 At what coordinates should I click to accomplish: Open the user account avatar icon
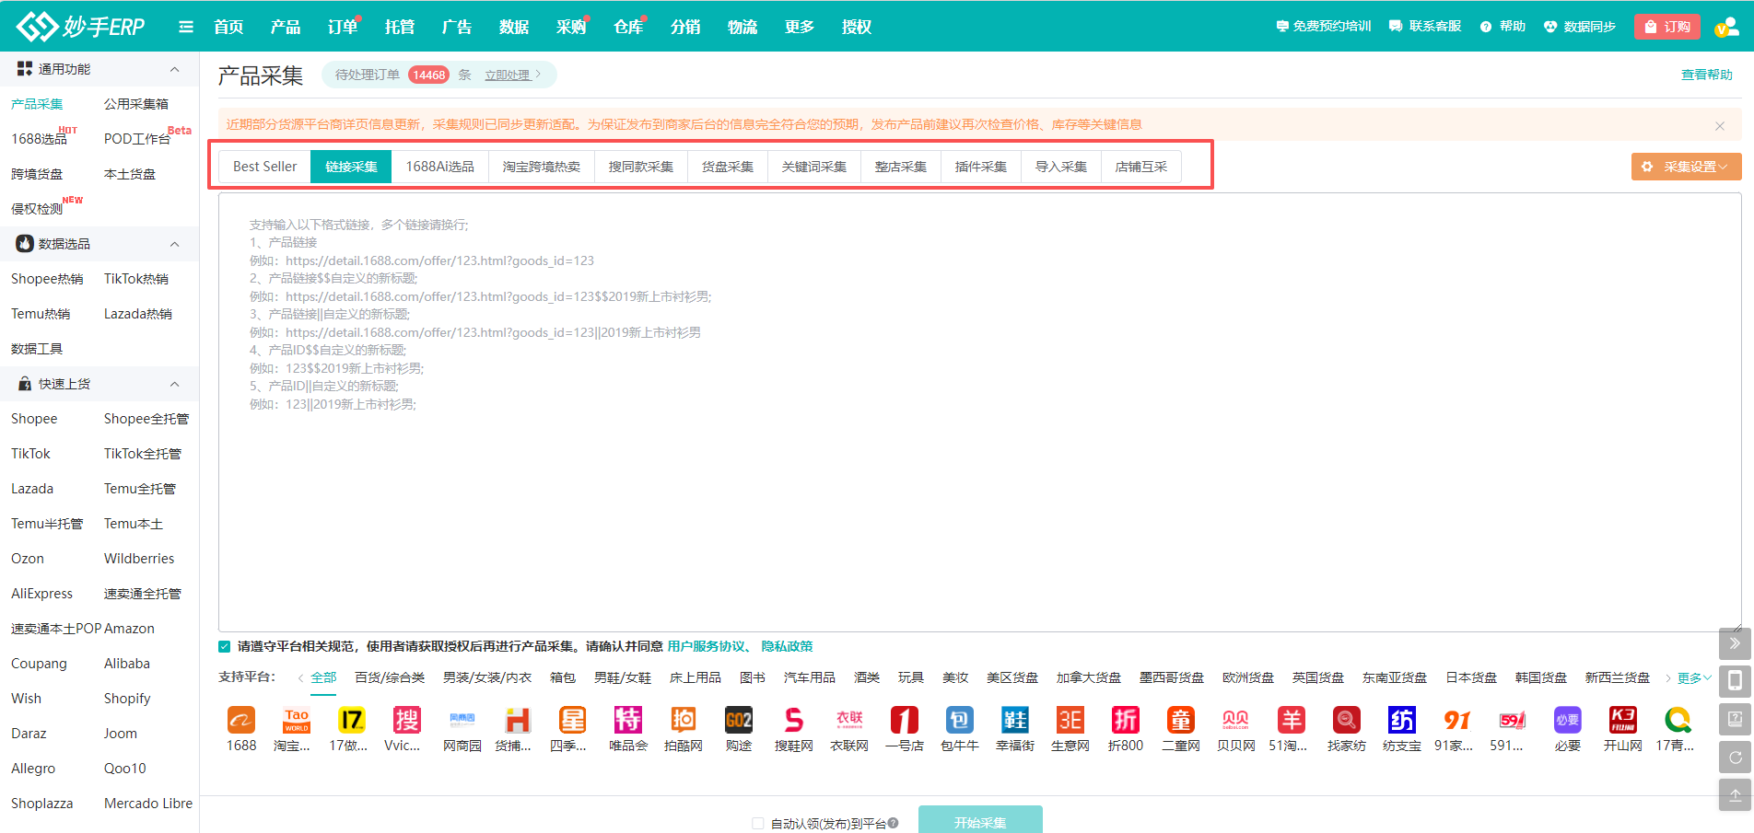(x=1725, y=27)
